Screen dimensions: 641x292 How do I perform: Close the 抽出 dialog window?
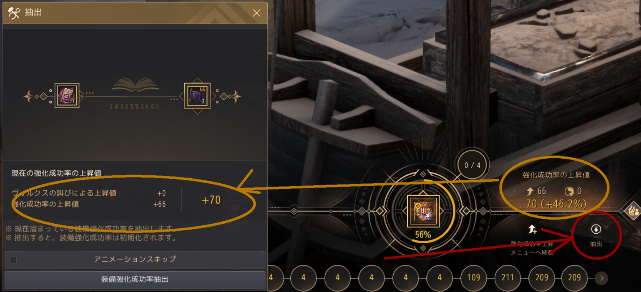pyautogui.click(x=256, y=13)
